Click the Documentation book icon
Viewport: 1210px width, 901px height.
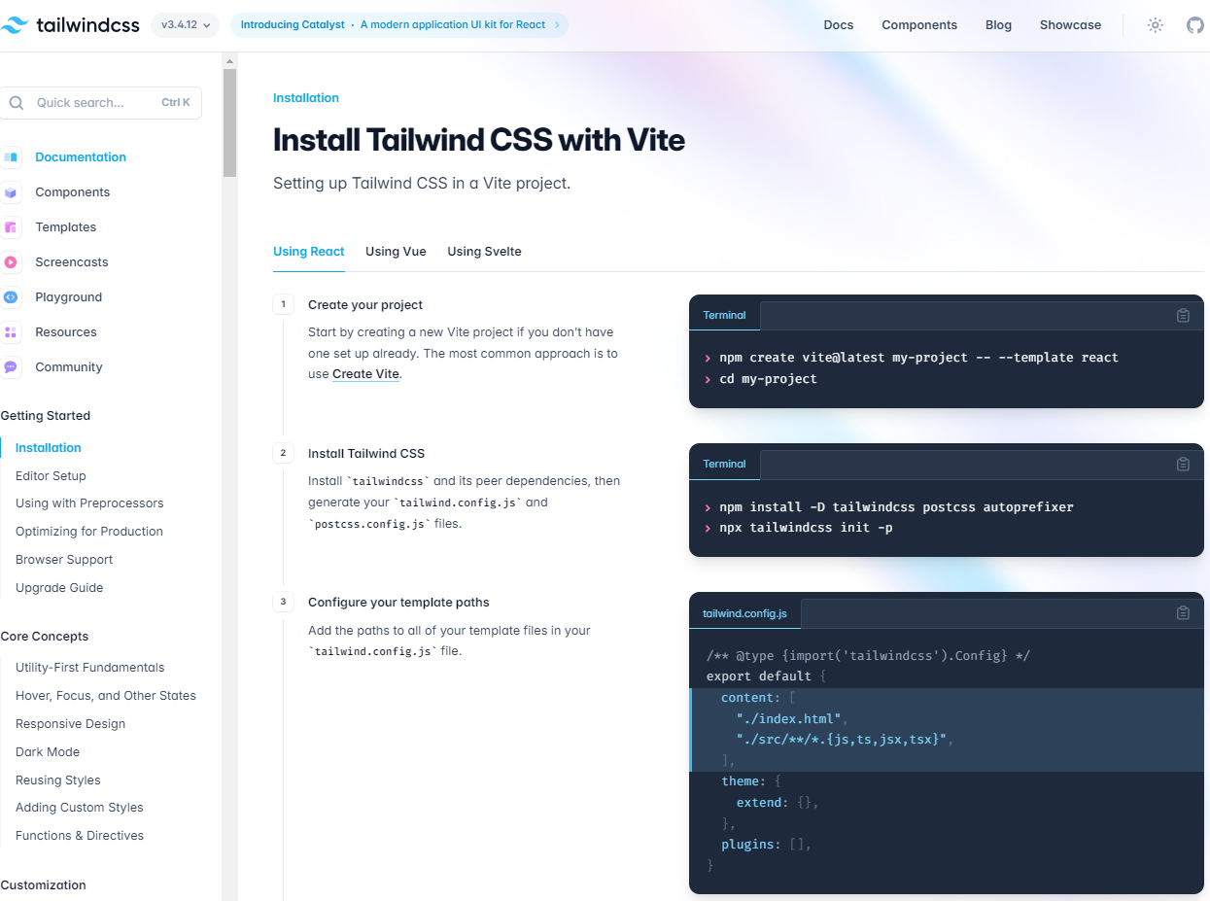tap(11, 157)
